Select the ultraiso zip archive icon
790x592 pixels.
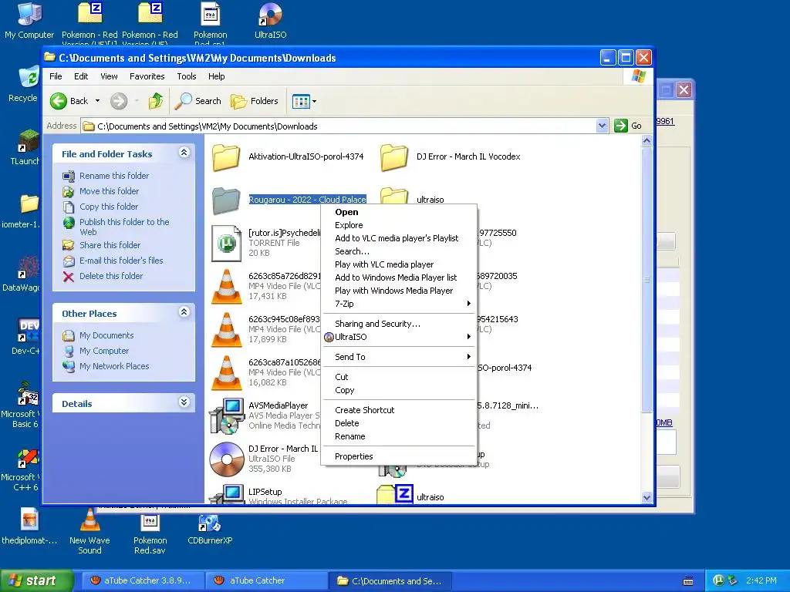pos(395,494)
